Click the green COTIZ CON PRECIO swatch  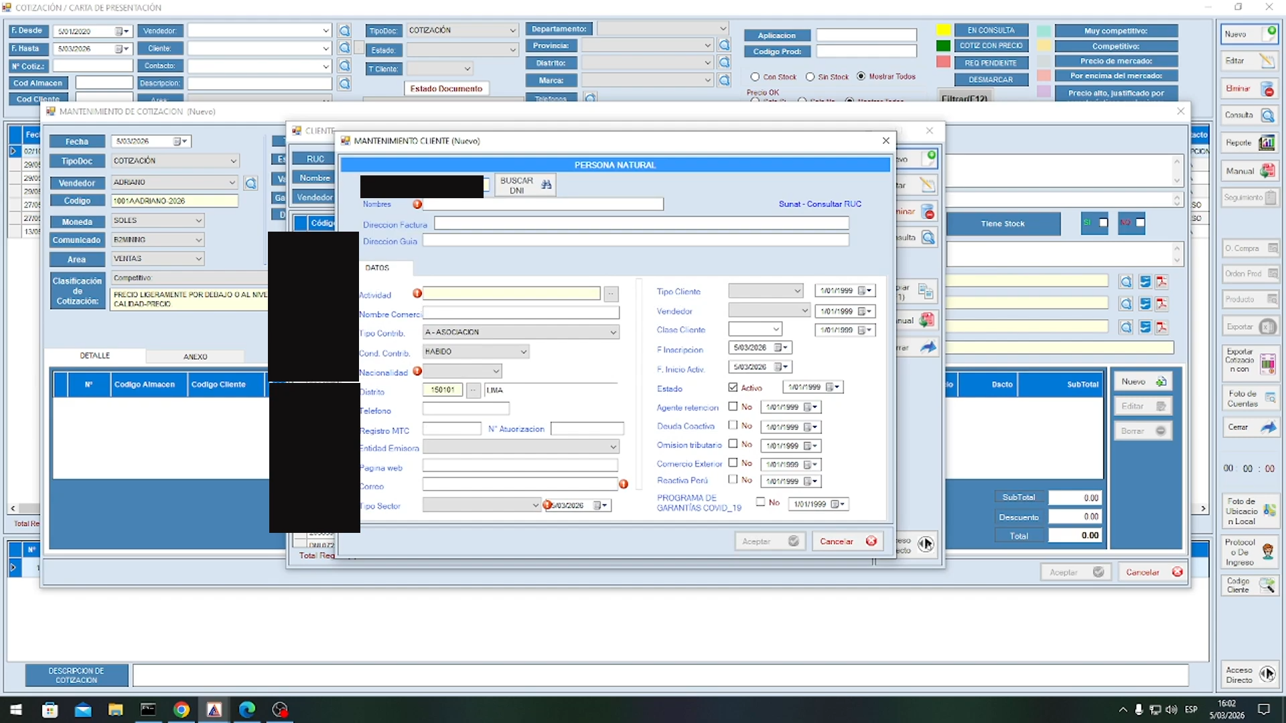(x=943, y=46)
